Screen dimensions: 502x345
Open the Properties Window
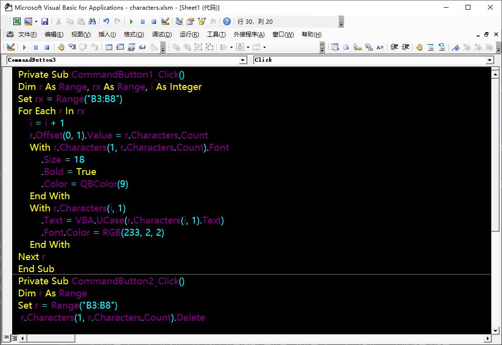(190, 21)
